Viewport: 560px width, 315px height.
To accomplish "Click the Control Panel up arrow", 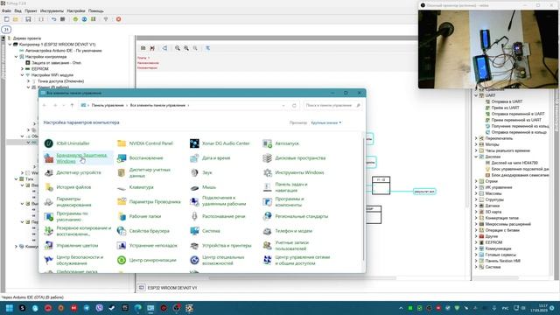I will coord(72,105).
